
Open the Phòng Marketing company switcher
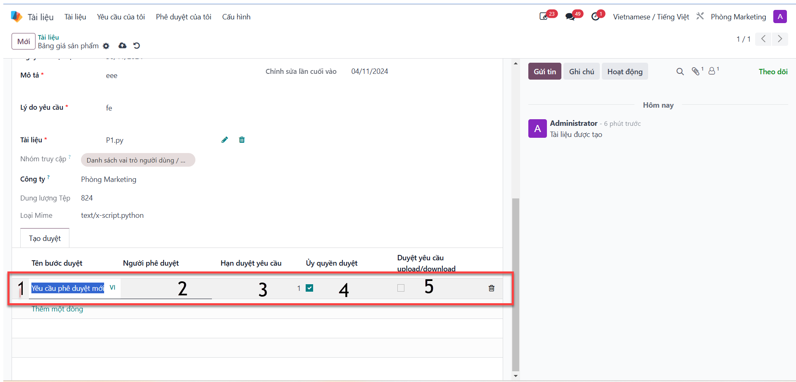point(738,17)
